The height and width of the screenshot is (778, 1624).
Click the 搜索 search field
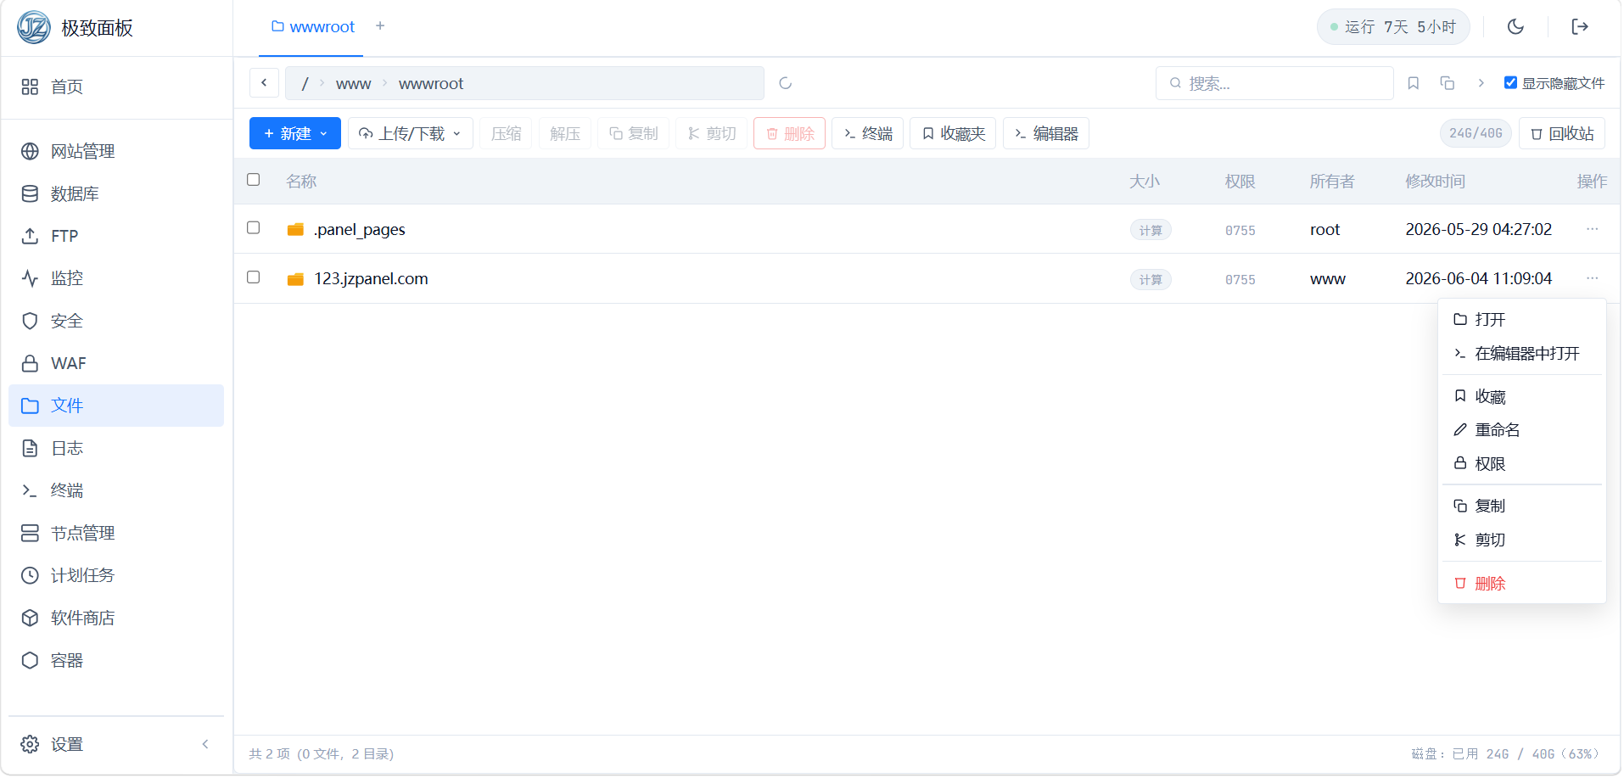click(x=1274, y=83)
